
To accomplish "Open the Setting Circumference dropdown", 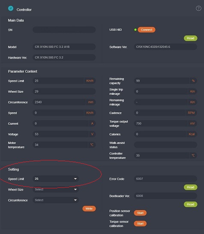I will tap(56, 200).
